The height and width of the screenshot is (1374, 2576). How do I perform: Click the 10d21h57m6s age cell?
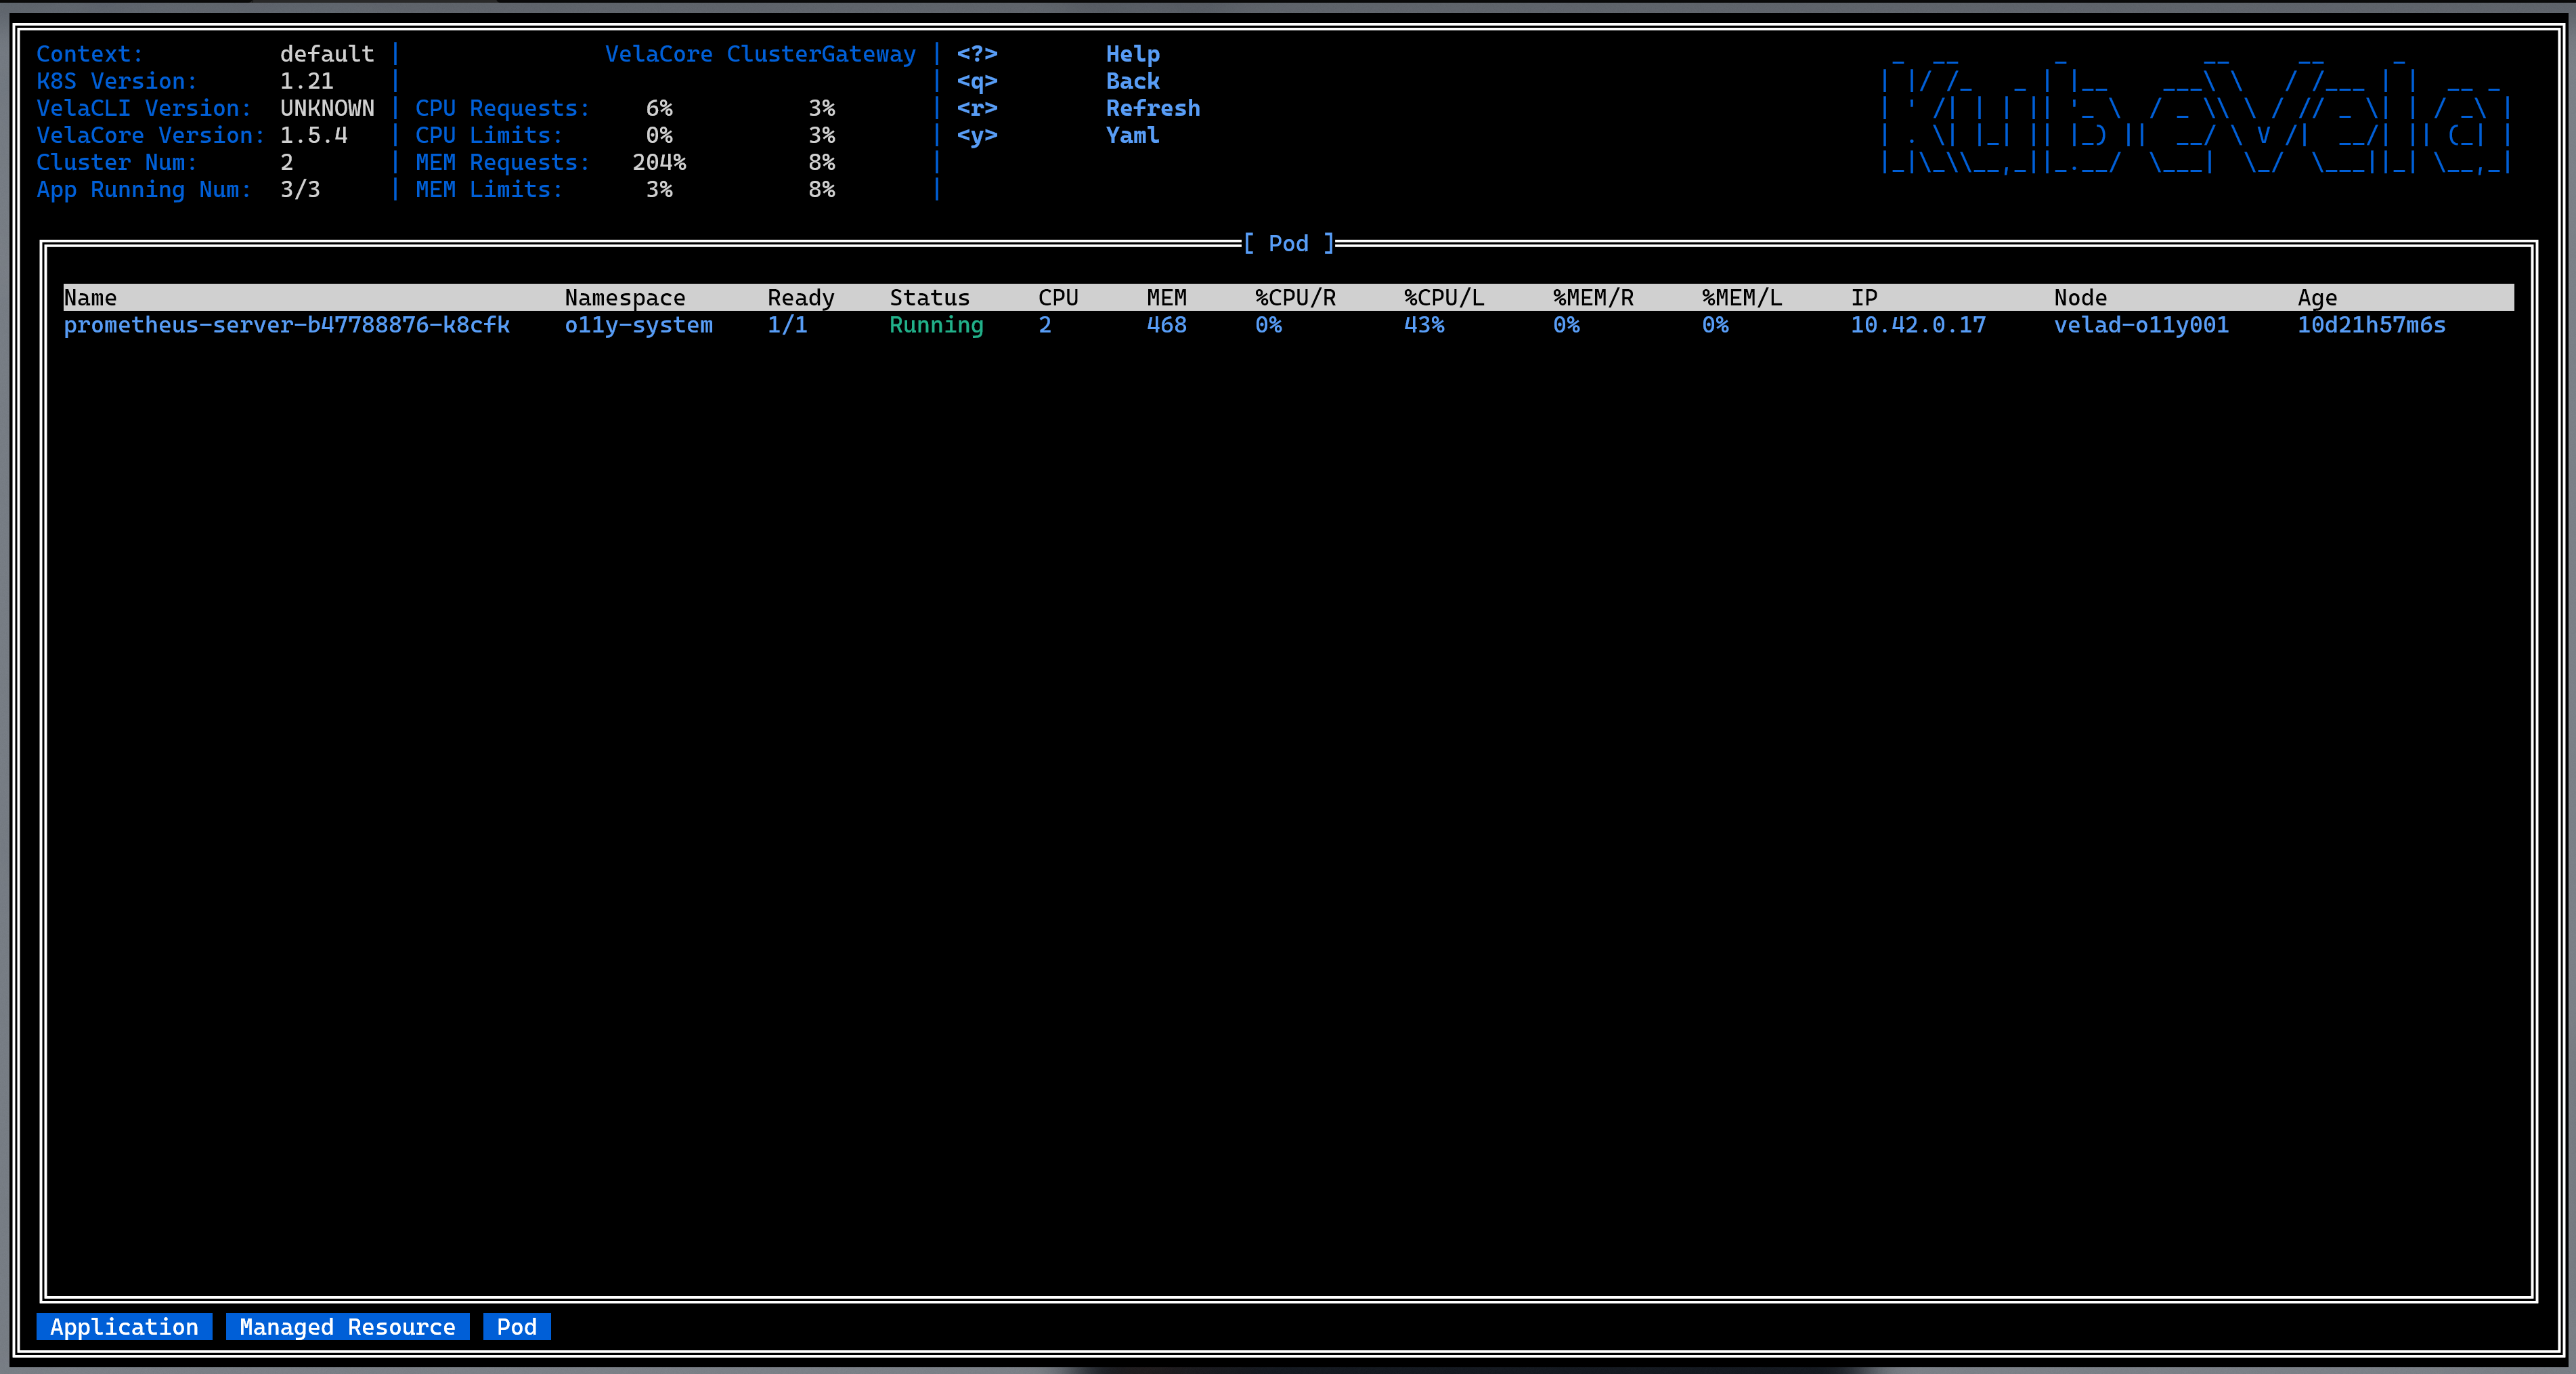pyautogui.click(x=2371, y=325)
